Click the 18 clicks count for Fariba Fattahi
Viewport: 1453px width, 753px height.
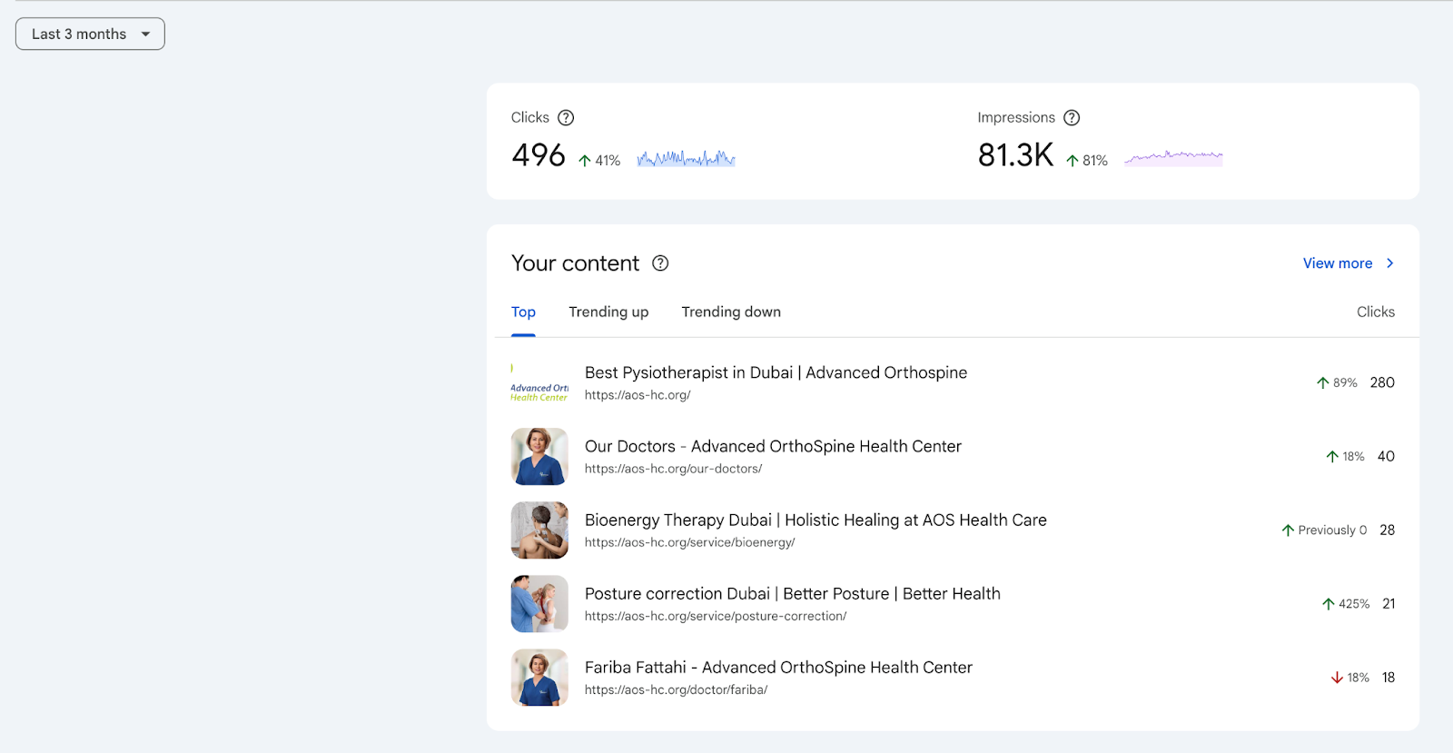(1389, 677)
